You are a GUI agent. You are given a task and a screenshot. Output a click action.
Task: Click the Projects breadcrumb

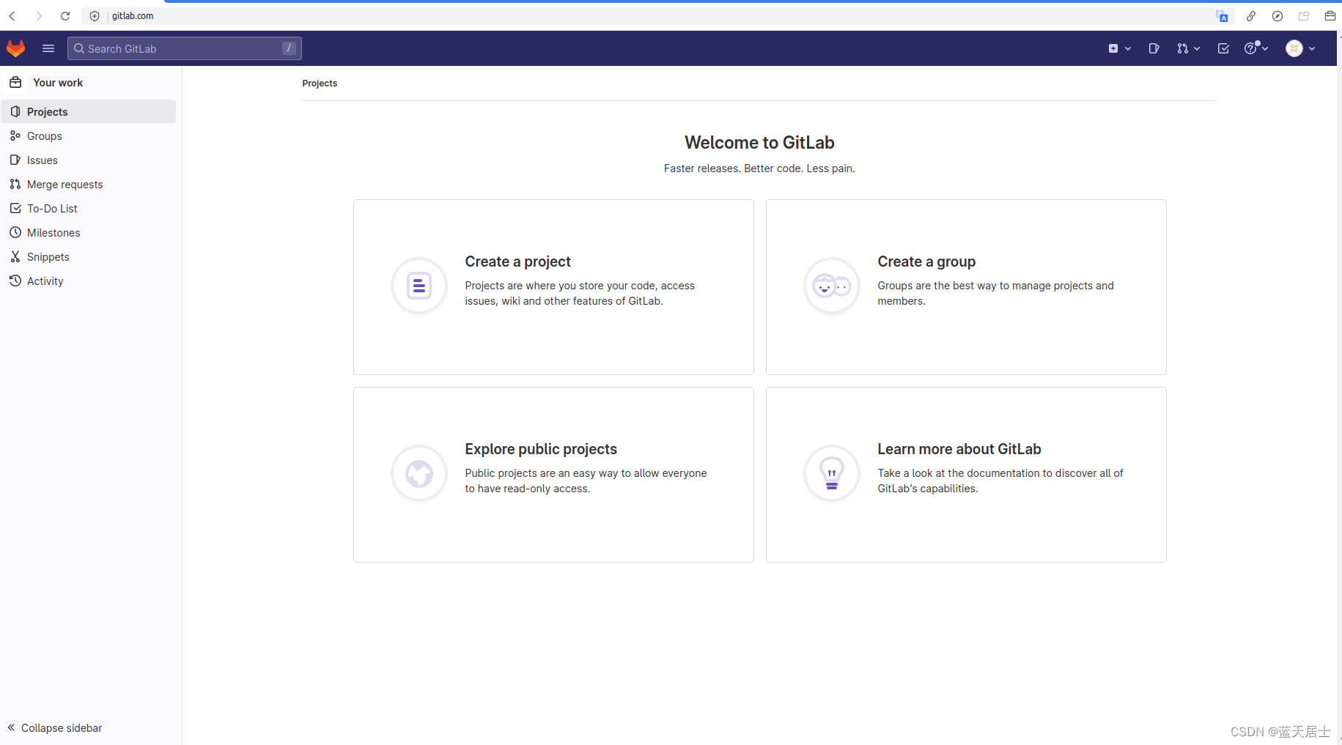(320, 84)
